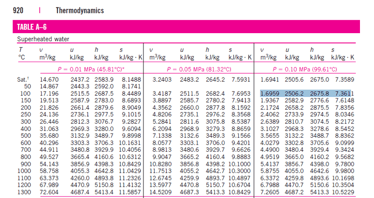This screenshot has width=374, height=198.
Task: Click the Superheated water caption
Action: pyautogui.click(x=43, y=39)
